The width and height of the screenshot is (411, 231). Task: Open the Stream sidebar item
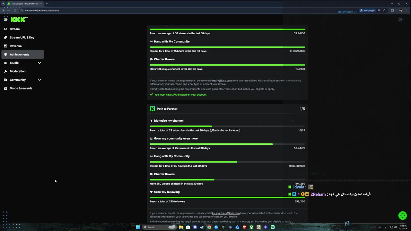point(22,29)
